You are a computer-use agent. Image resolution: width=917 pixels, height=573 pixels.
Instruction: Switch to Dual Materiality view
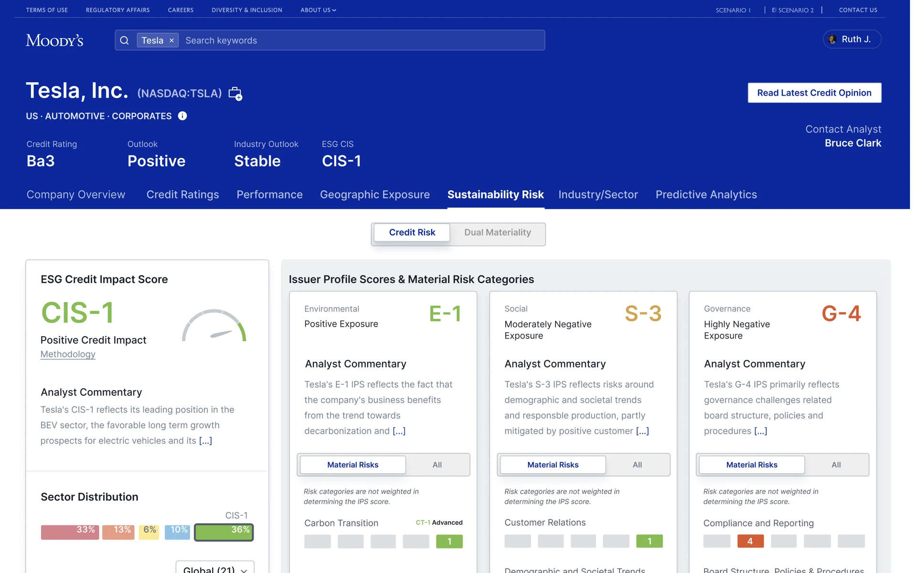point(497,233)
